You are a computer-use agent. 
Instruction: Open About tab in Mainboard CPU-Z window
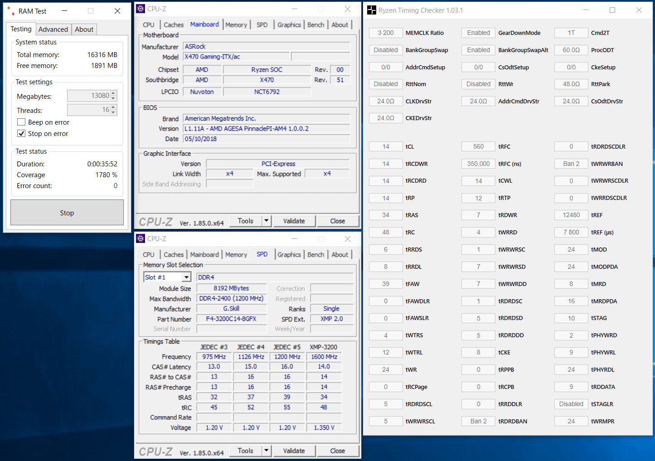pos(340,25)
